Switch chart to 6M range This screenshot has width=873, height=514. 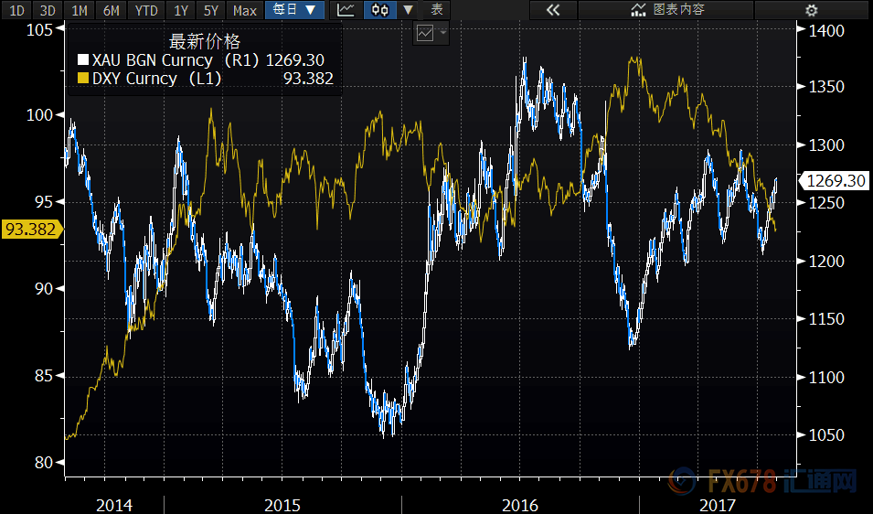[x=112, y=10]
